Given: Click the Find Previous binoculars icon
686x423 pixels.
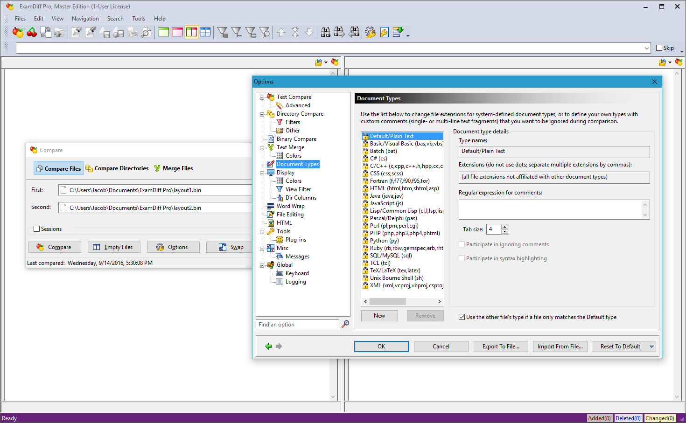Looking at the screenshot, I should (x=354, y=32).
